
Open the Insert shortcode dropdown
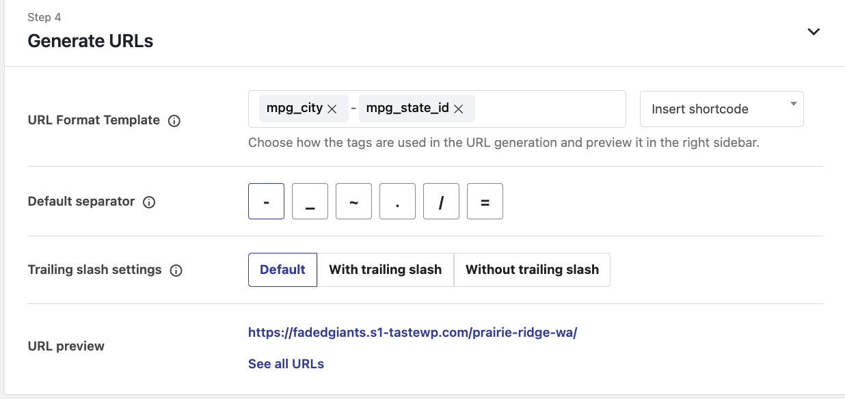[721, 109]
